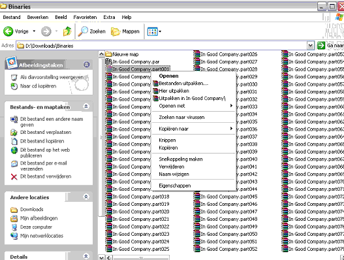344x260 pixels.
Task: Click Mijn afbeeldingen link
Action: (x=39, y=218)
